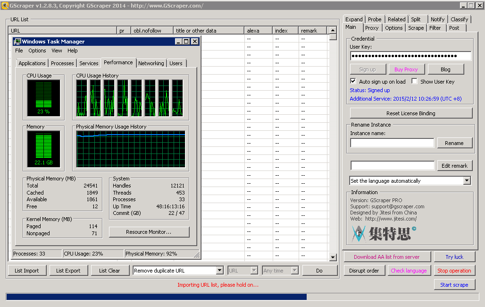Screen dimensions: 485x307
Task: Open the Related tab
Action: click(396, 19)
